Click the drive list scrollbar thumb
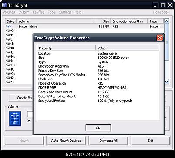The image size is (175, 158). pos(167,42)
